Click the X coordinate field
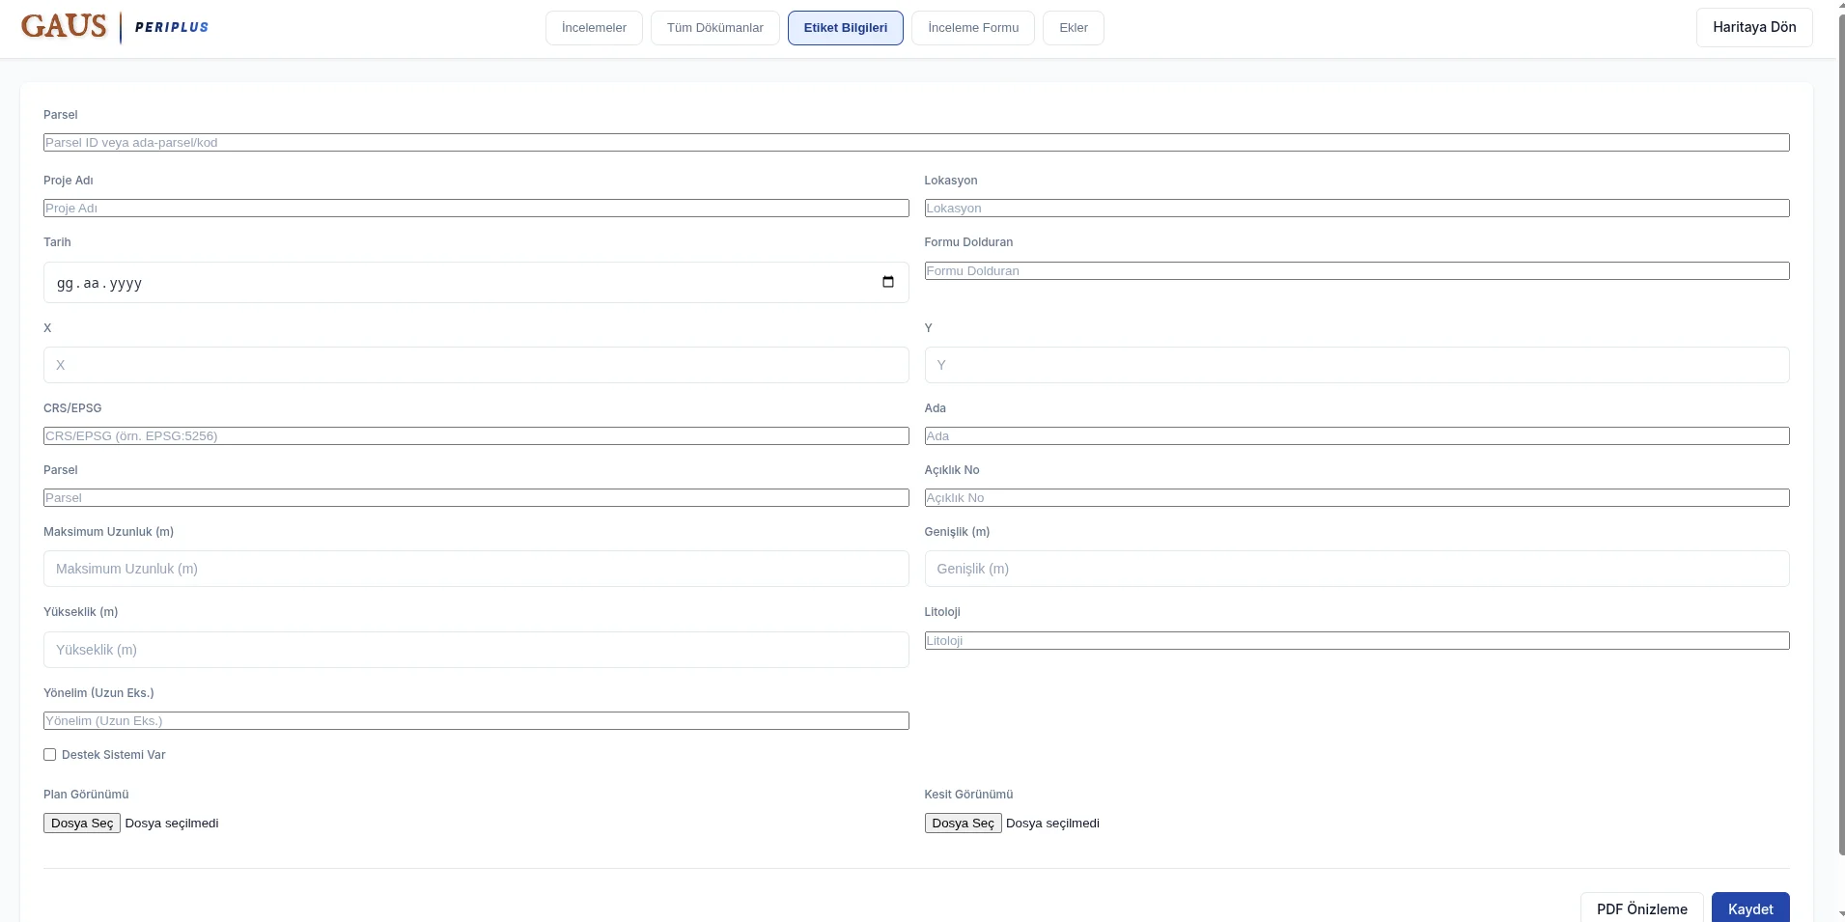The height and width of the screenshot is (922, 1845). [476, 365]
